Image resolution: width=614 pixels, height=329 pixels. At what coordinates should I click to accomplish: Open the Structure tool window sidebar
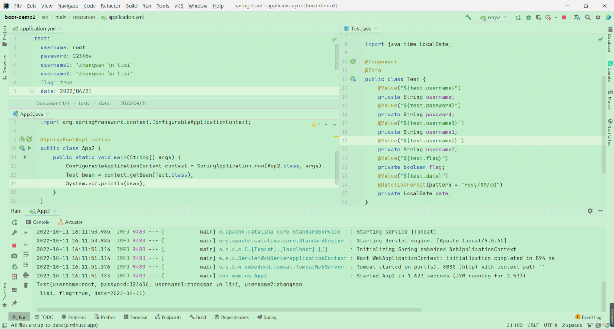click(x=5, y=67)
